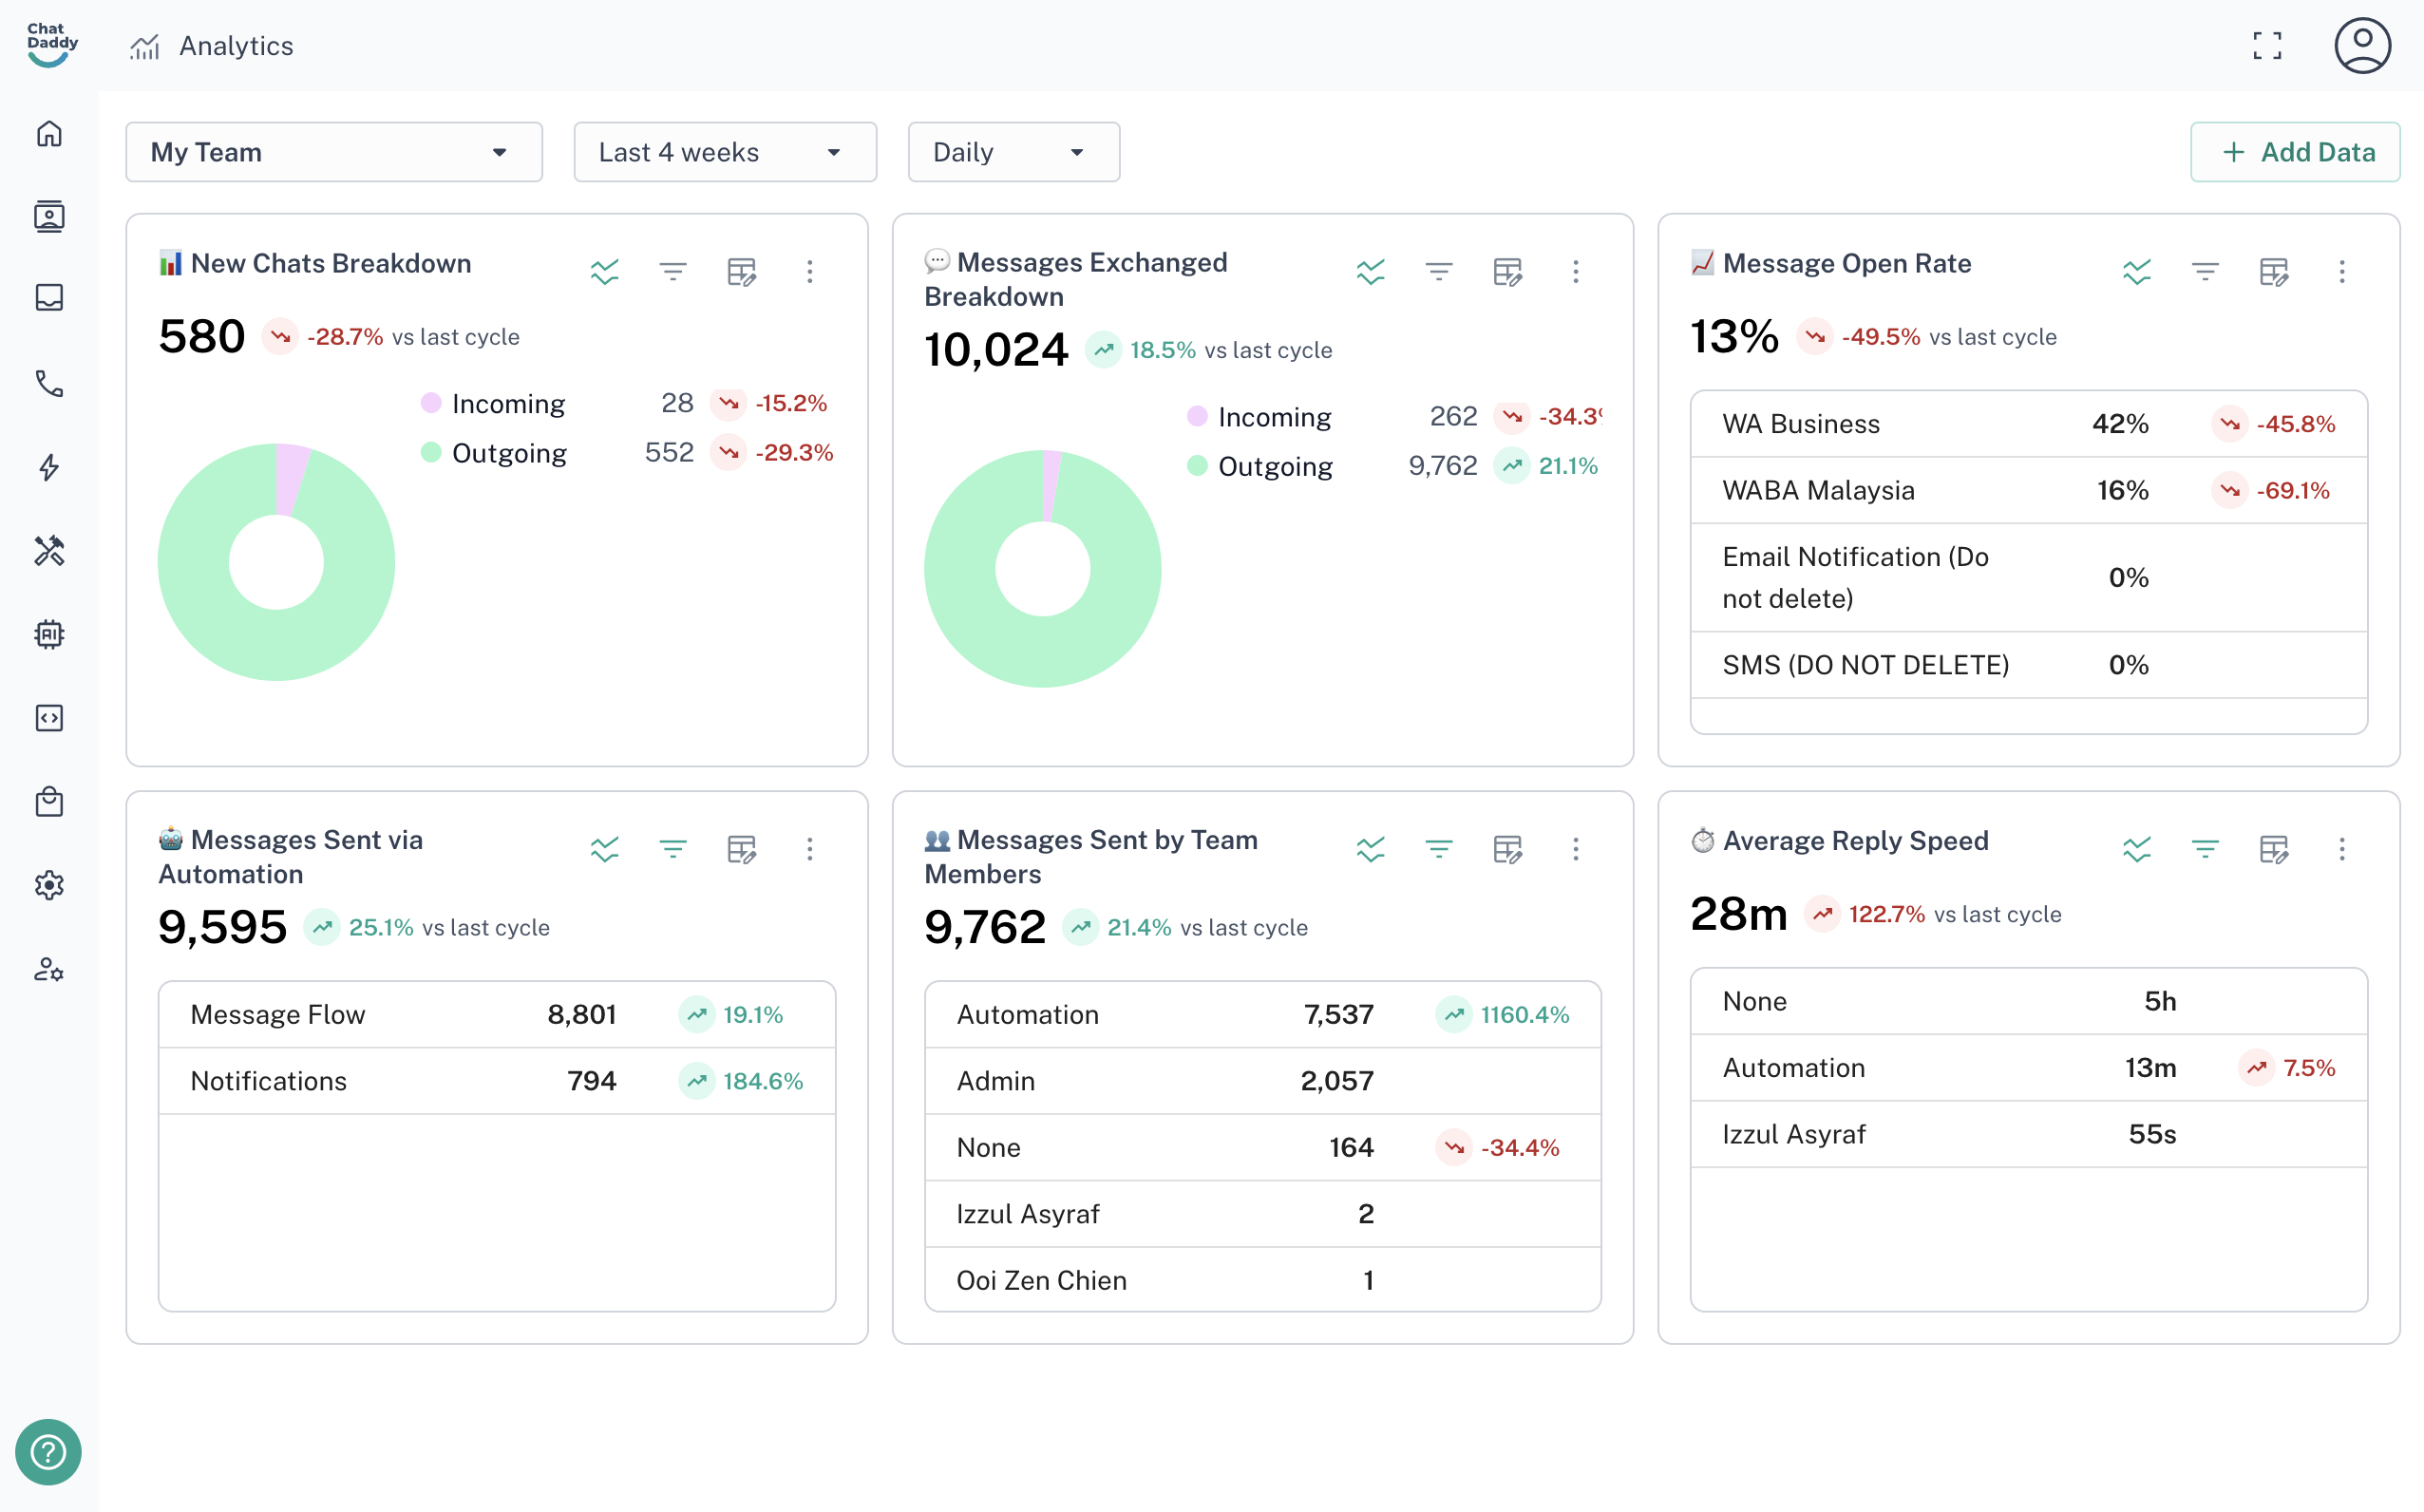Open the Daily interval dropdown
Screen dimensions: 2424x1512
[1013, 152]
